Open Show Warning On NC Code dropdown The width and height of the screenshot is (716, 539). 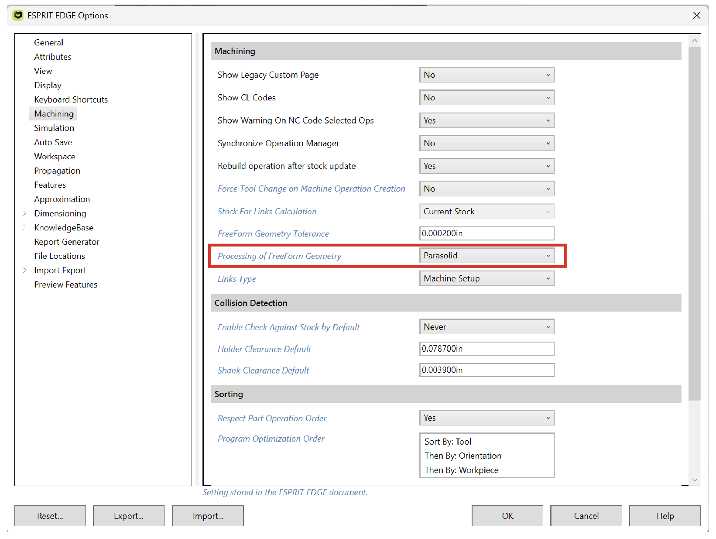tap(487, 120)
